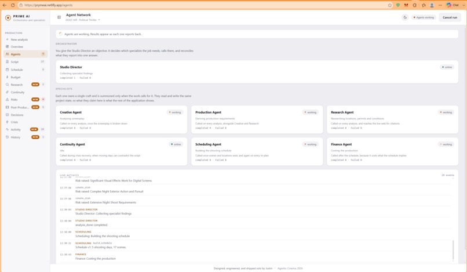Open the Continuity Agent card

tap(122, 151)
